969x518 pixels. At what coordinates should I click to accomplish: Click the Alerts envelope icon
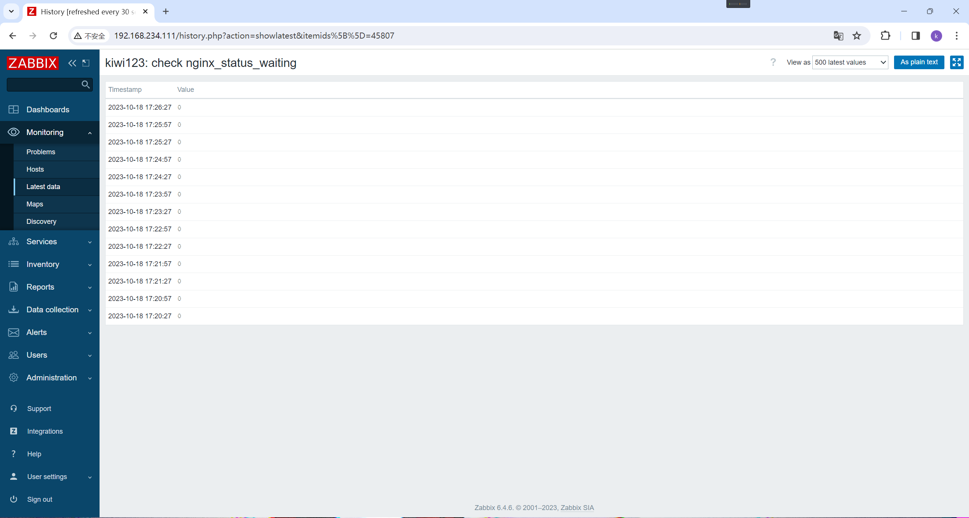tap(14, 332)
